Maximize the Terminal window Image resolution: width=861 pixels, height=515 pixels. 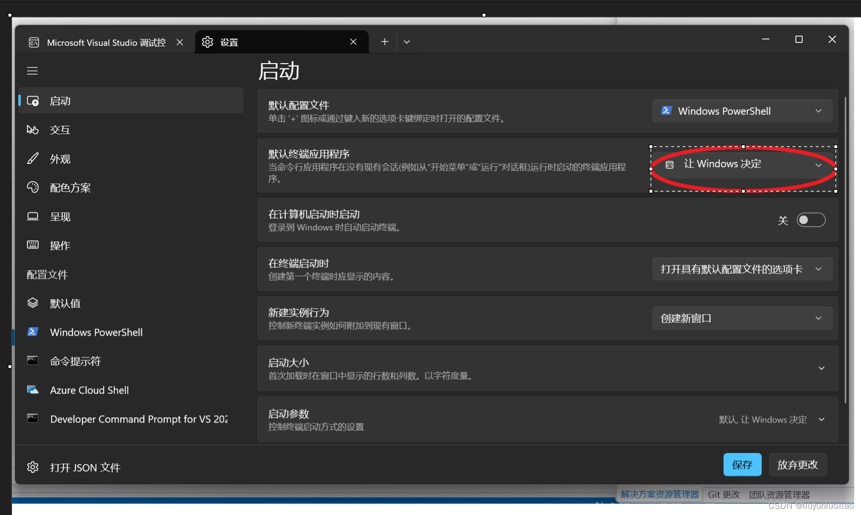pos(799,39)
